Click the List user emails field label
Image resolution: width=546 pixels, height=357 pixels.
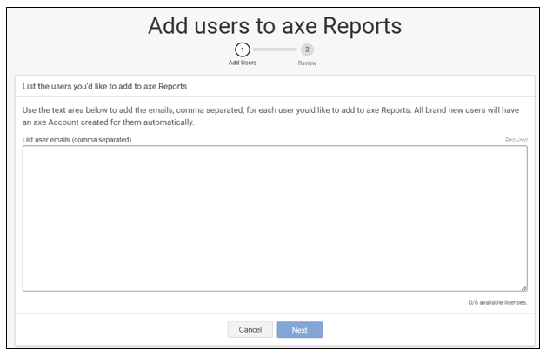pos(77,140)
